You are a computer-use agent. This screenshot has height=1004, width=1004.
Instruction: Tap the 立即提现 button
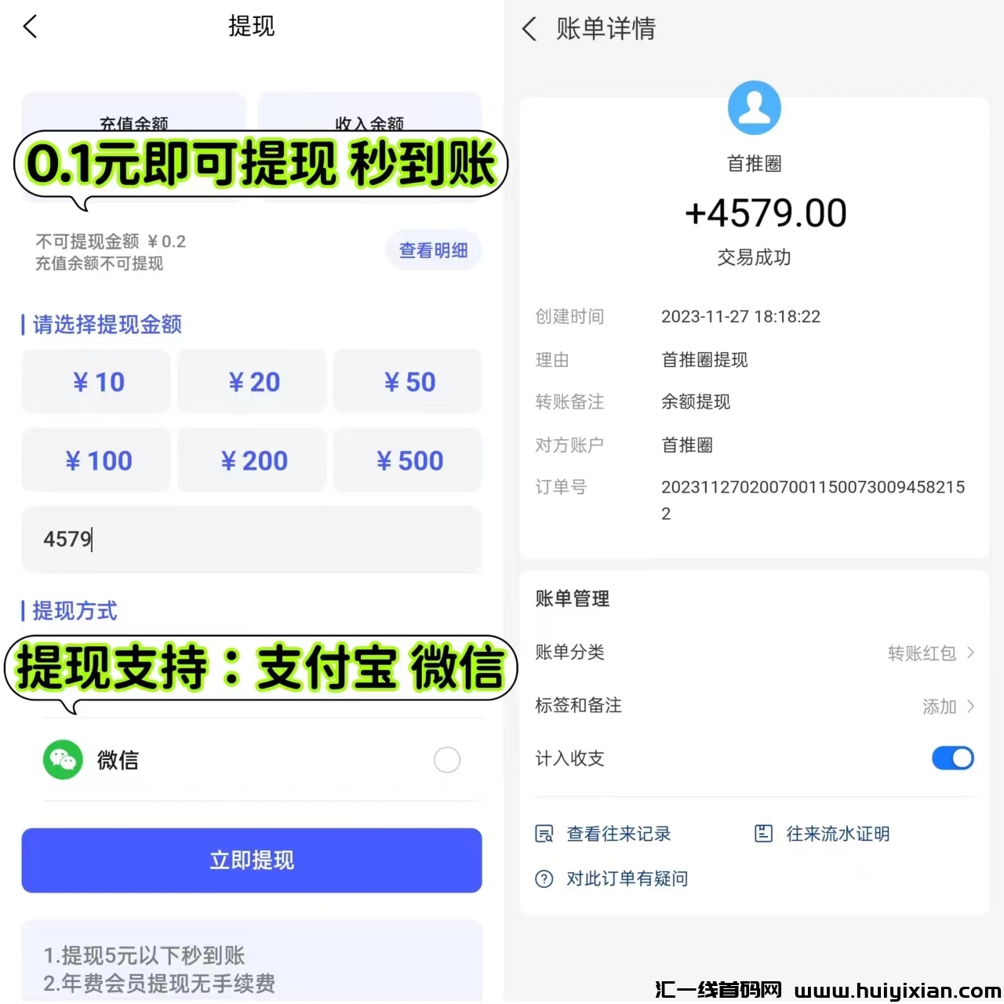coord(252,860)
